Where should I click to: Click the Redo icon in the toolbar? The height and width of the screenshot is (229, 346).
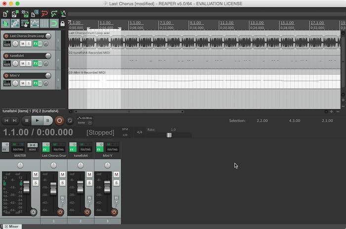pyautogui.click(x=53, y=14)
